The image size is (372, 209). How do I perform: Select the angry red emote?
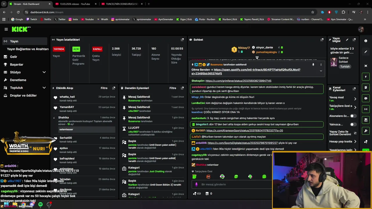[x=208, y=176]
